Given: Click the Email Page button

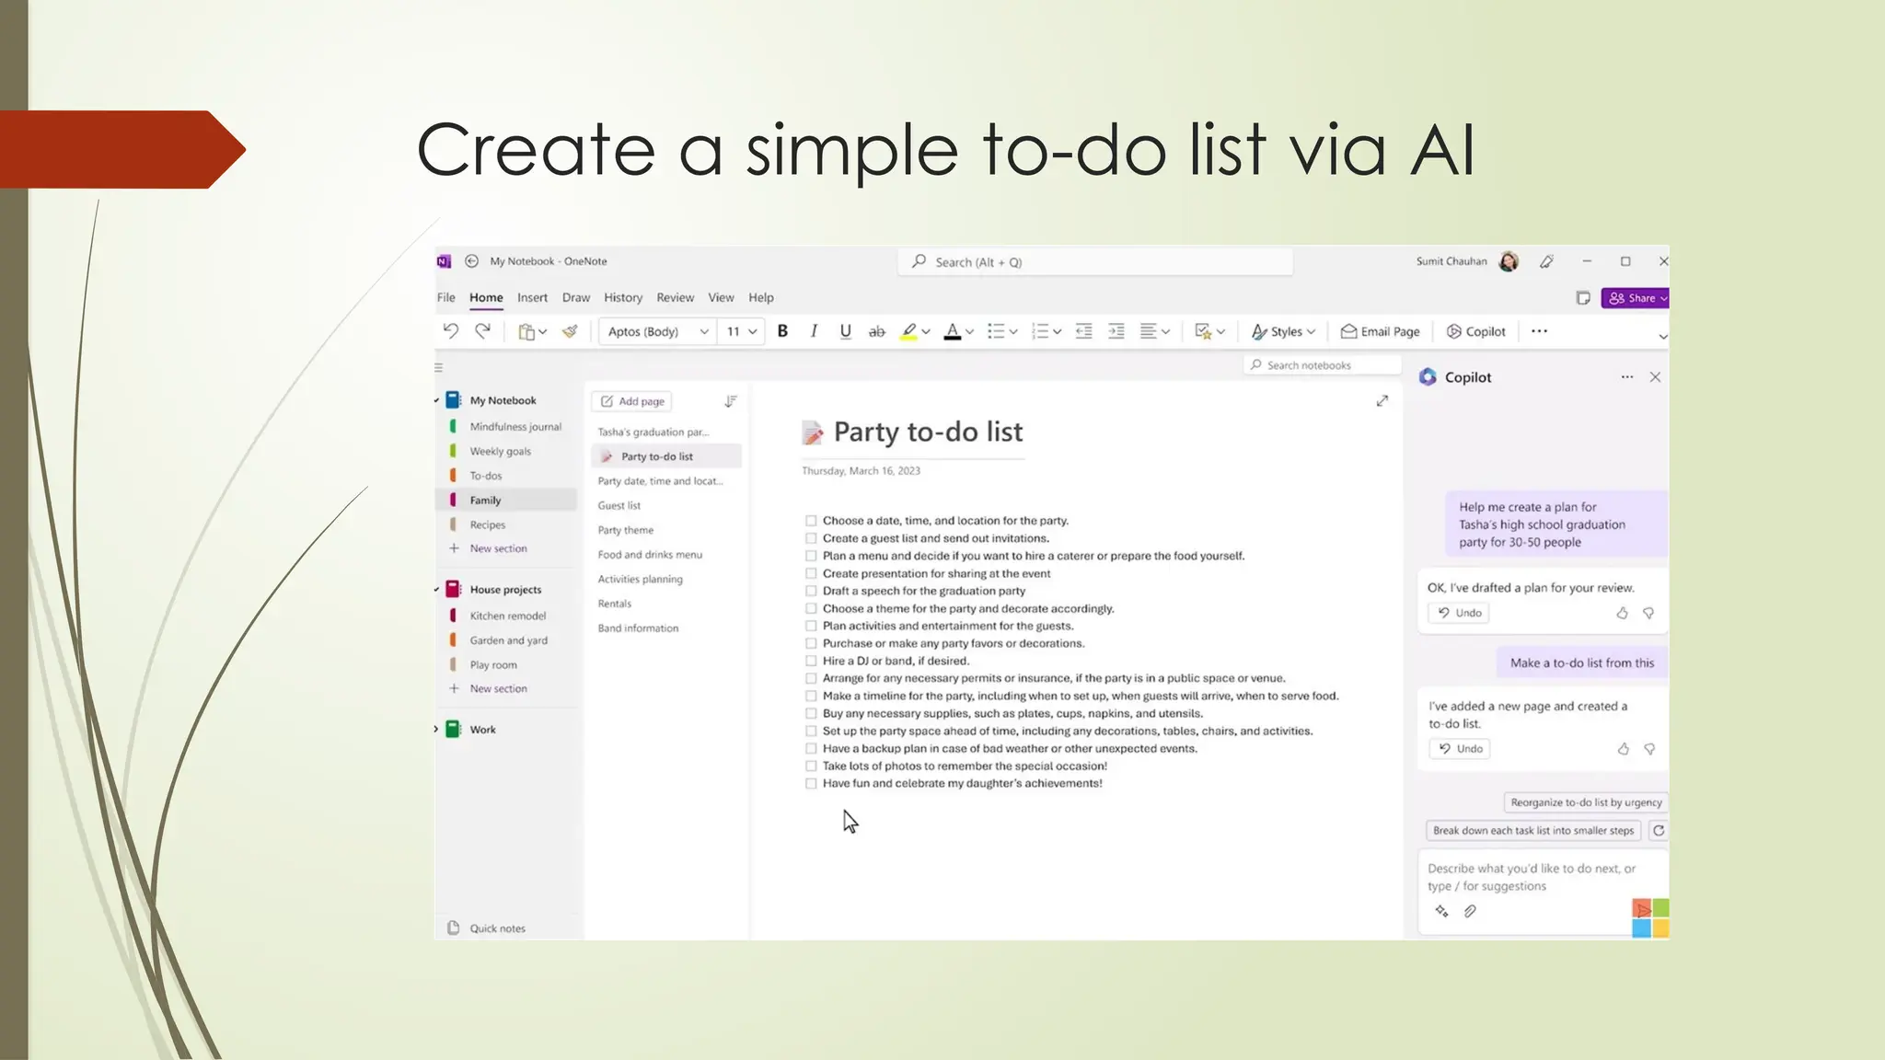Looking at the screenshot, I should (1380, 331).
